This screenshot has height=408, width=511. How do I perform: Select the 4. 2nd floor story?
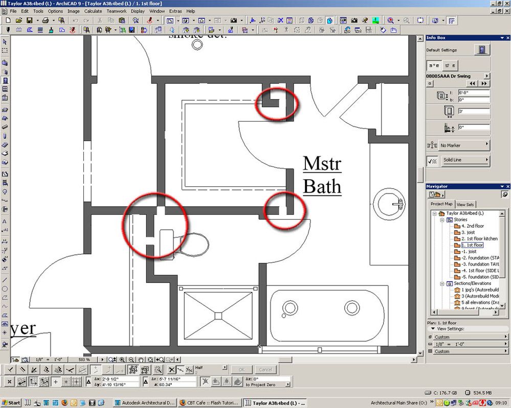(x=472, y=226)
